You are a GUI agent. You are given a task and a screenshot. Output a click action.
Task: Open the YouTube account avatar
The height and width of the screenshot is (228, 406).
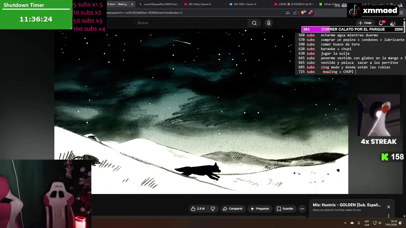tap(393, 23)
